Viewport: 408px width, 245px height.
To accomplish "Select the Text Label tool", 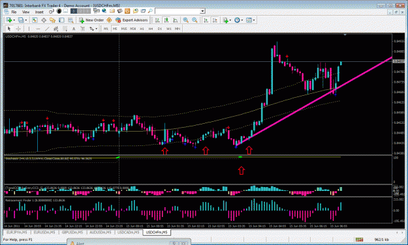I will pos(82,29).
